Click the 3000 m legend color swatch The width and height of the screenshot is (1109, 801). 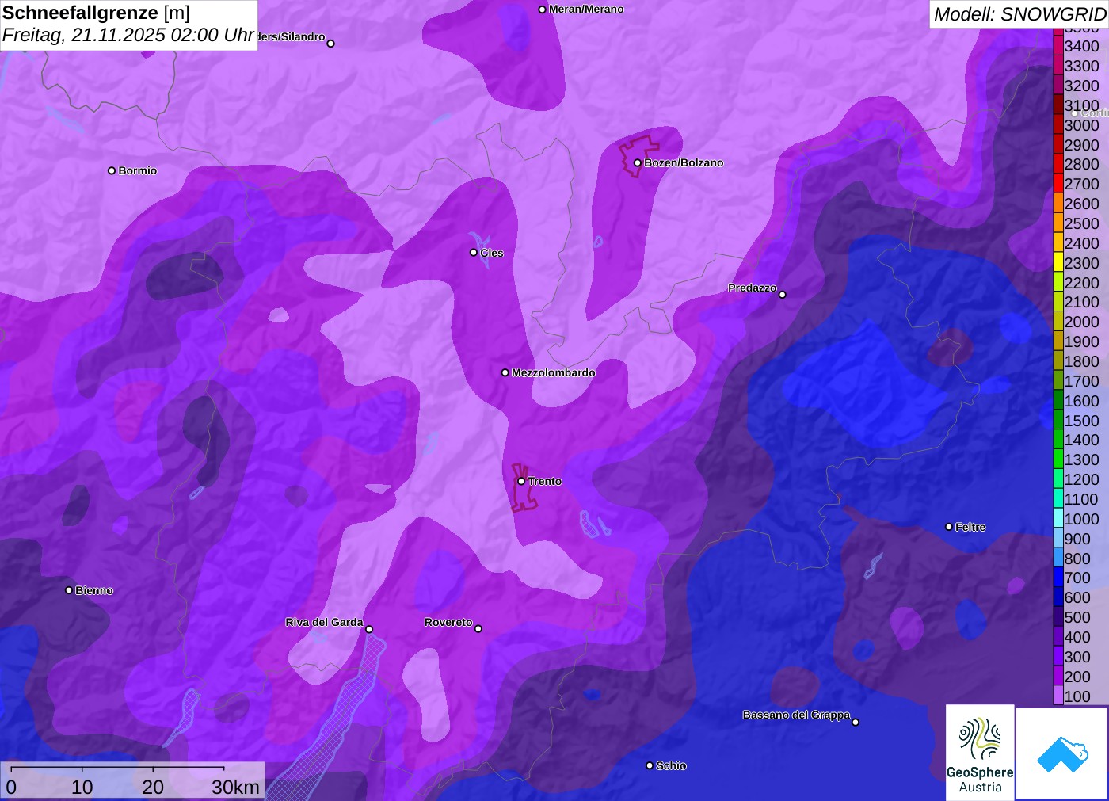click(x=1058, y=125)
